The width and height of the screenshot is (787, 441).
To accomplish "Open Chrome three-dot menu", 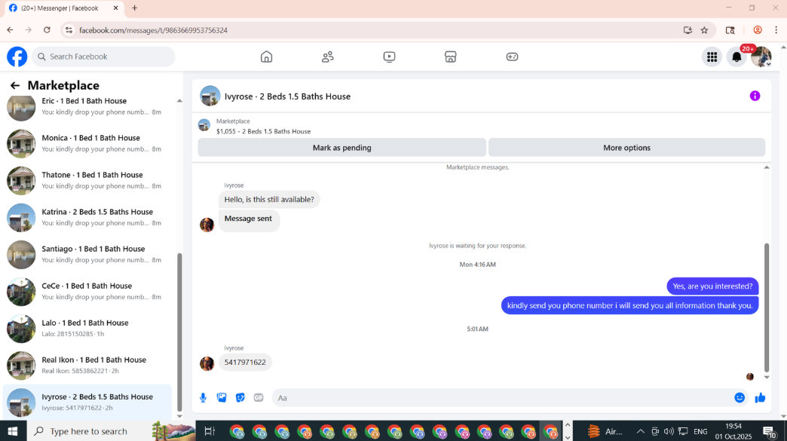I will pyautogui.click(x=776, y=30).
